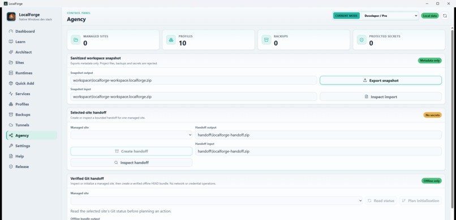This screenshot has height=220, width=456.
Task: Click the Settings wrench icon
Action: tap(11, 146)
